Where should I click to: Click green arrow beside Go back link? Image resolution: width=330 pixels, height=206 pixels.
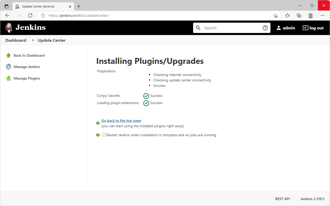(x=98, y=123)
